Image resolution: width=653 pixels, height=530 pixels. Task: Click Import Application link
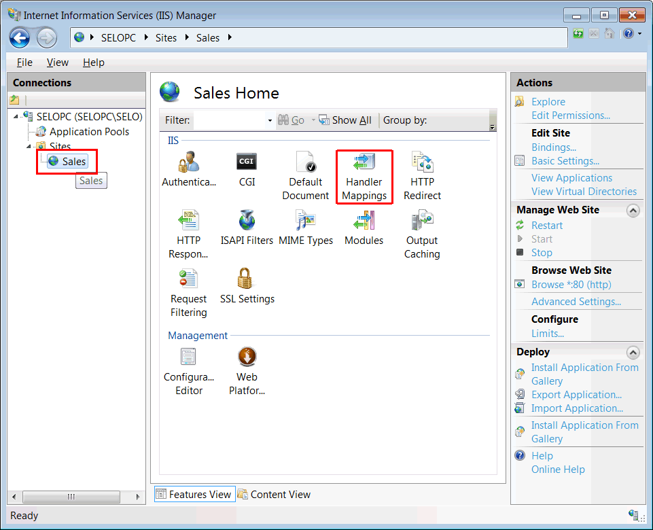click(577, 408)
